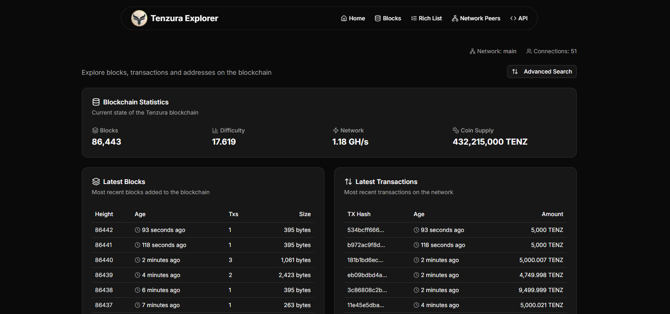Open block height 86440

104,260
